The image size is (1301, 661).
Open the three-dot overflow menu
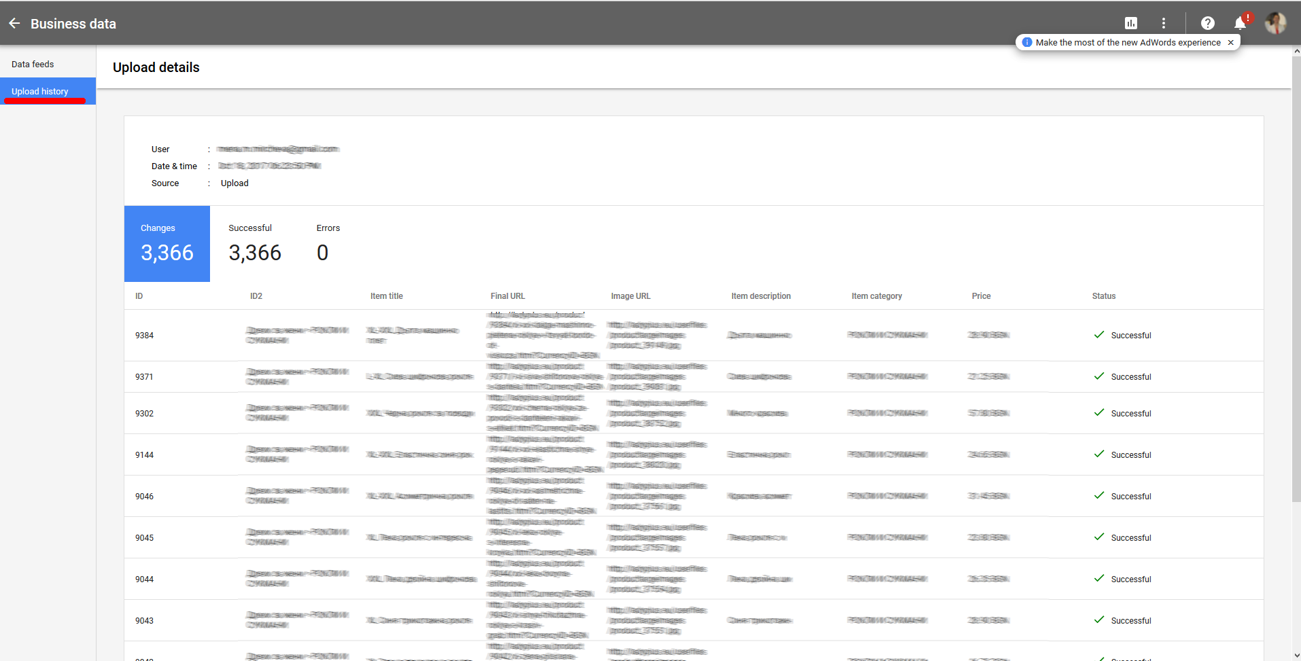tap(1164, 22)
